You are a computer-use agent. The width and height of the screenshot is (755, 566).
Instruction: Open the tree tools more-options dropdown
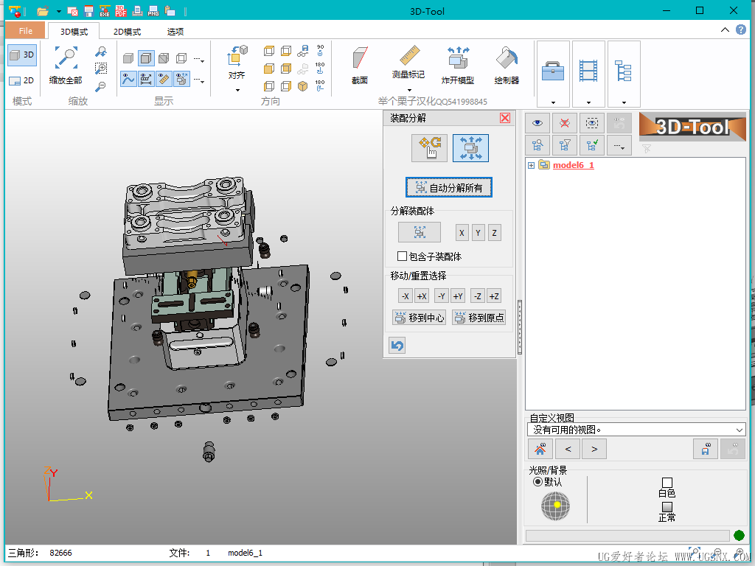coord(619,145)
